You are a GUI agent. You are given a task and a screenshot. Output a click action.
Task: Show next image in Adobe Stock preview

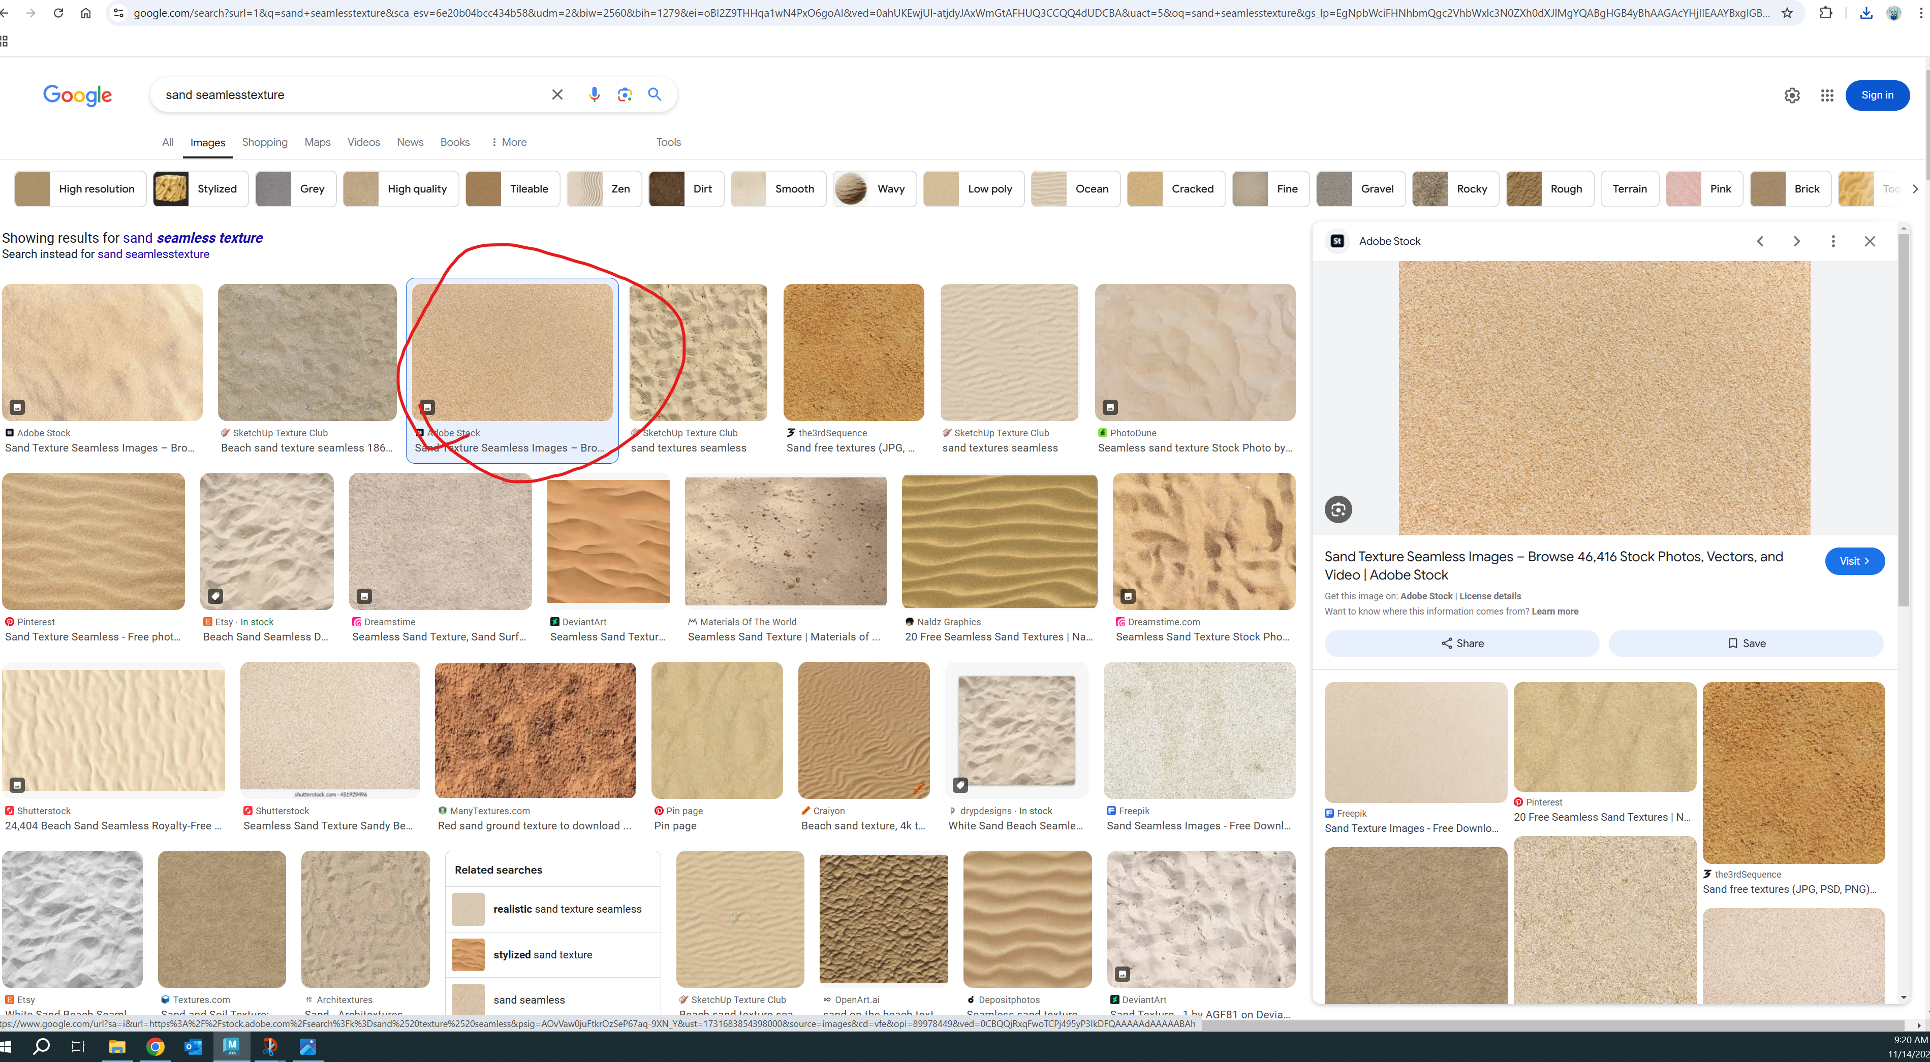coord(1797,241)
